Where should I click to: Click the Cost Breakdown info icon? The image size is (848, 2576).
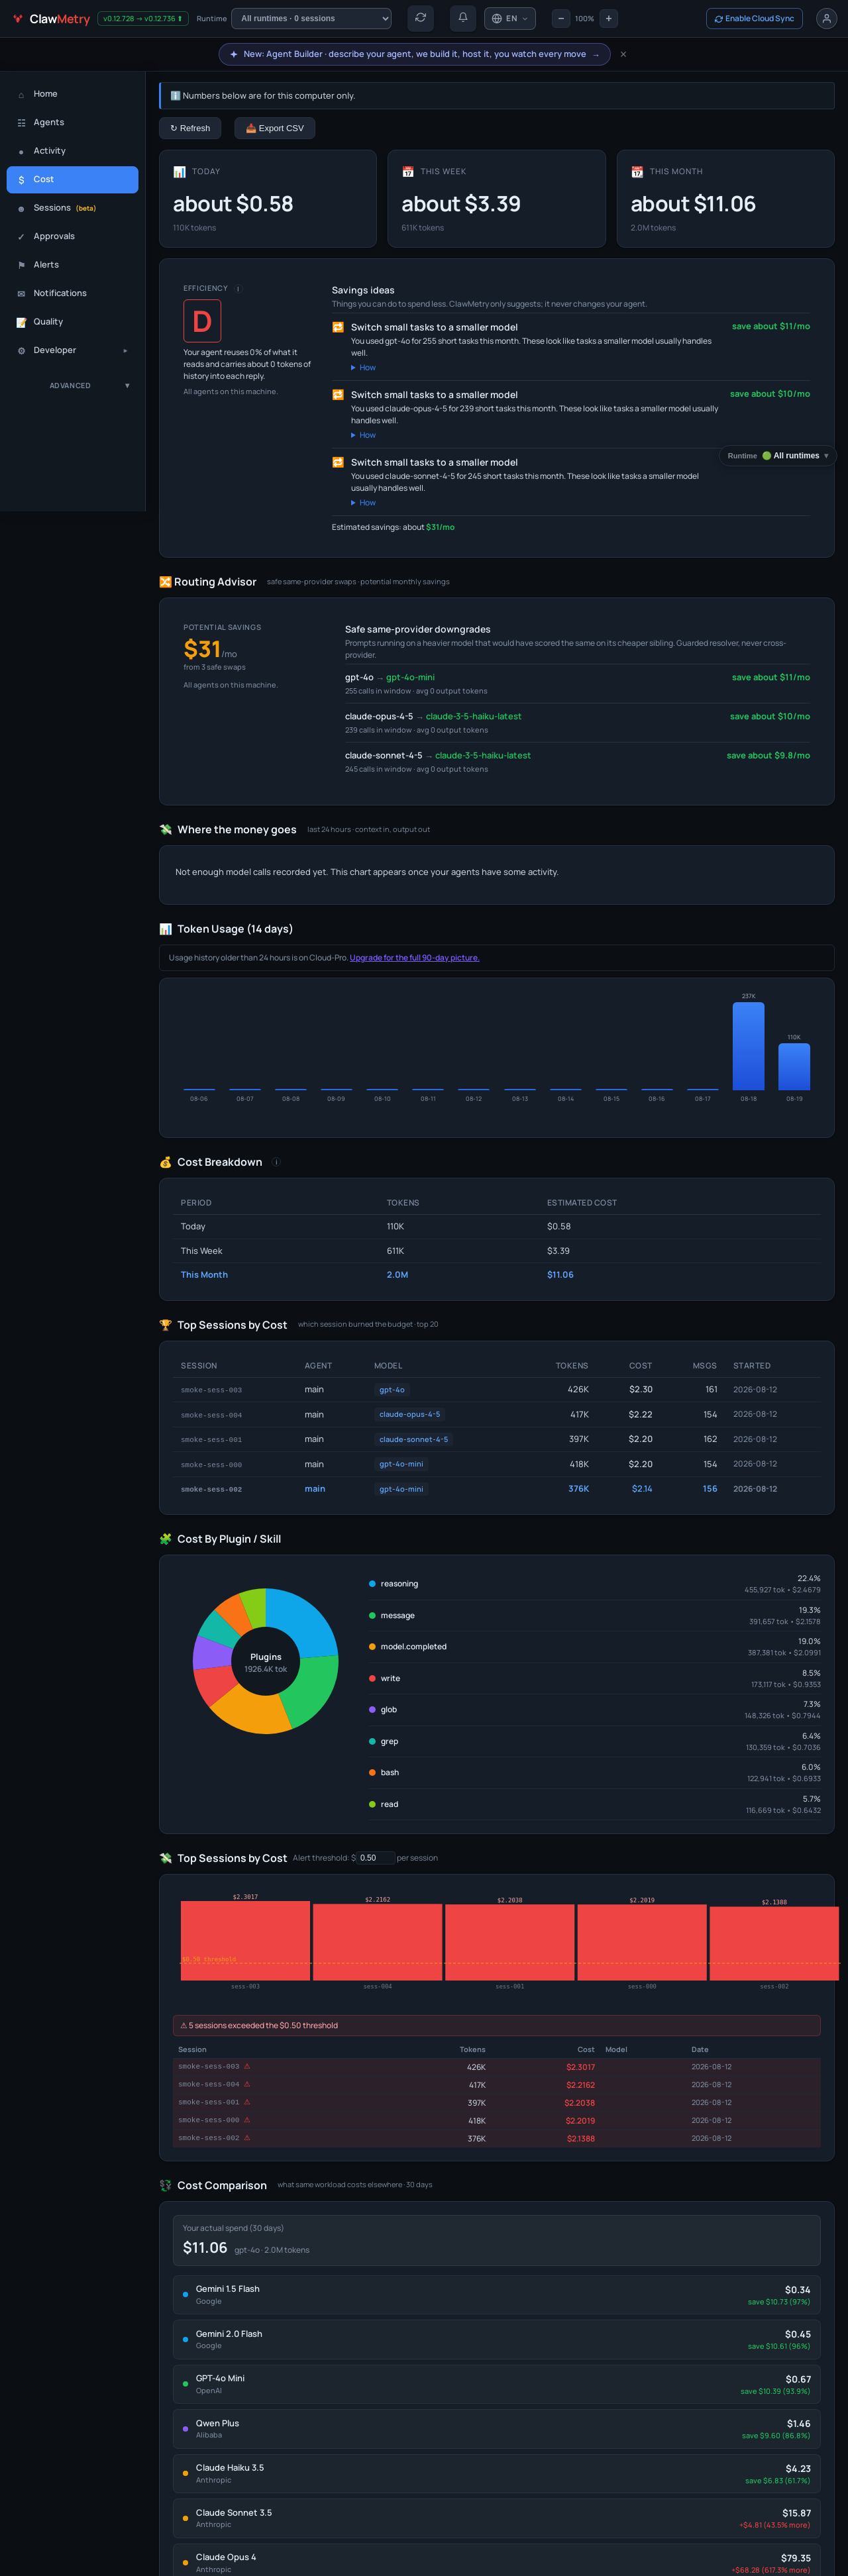point(276,1162)
